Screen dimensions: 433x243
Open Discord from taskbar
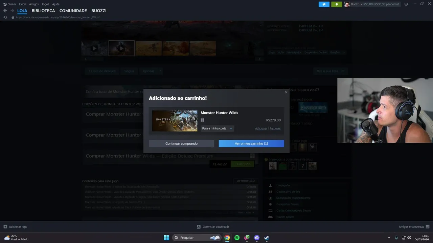coord(257,238)
